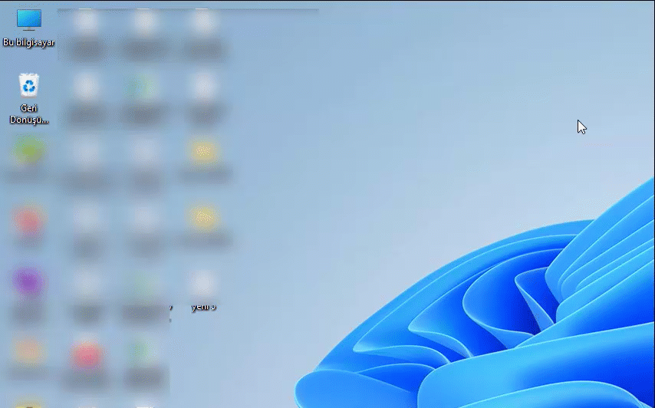Click the blurred purple desktop icon

[28, 282]
